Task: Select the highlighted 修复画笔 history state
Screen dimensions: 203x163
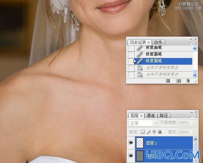Action: (x=163, y=61)
